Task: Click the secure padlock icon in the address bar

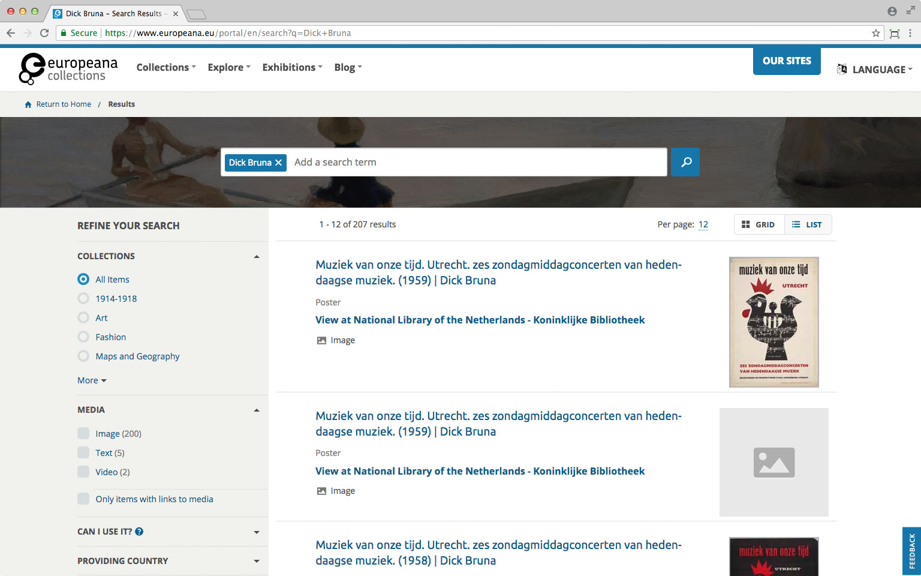Action: coord(64,33)
